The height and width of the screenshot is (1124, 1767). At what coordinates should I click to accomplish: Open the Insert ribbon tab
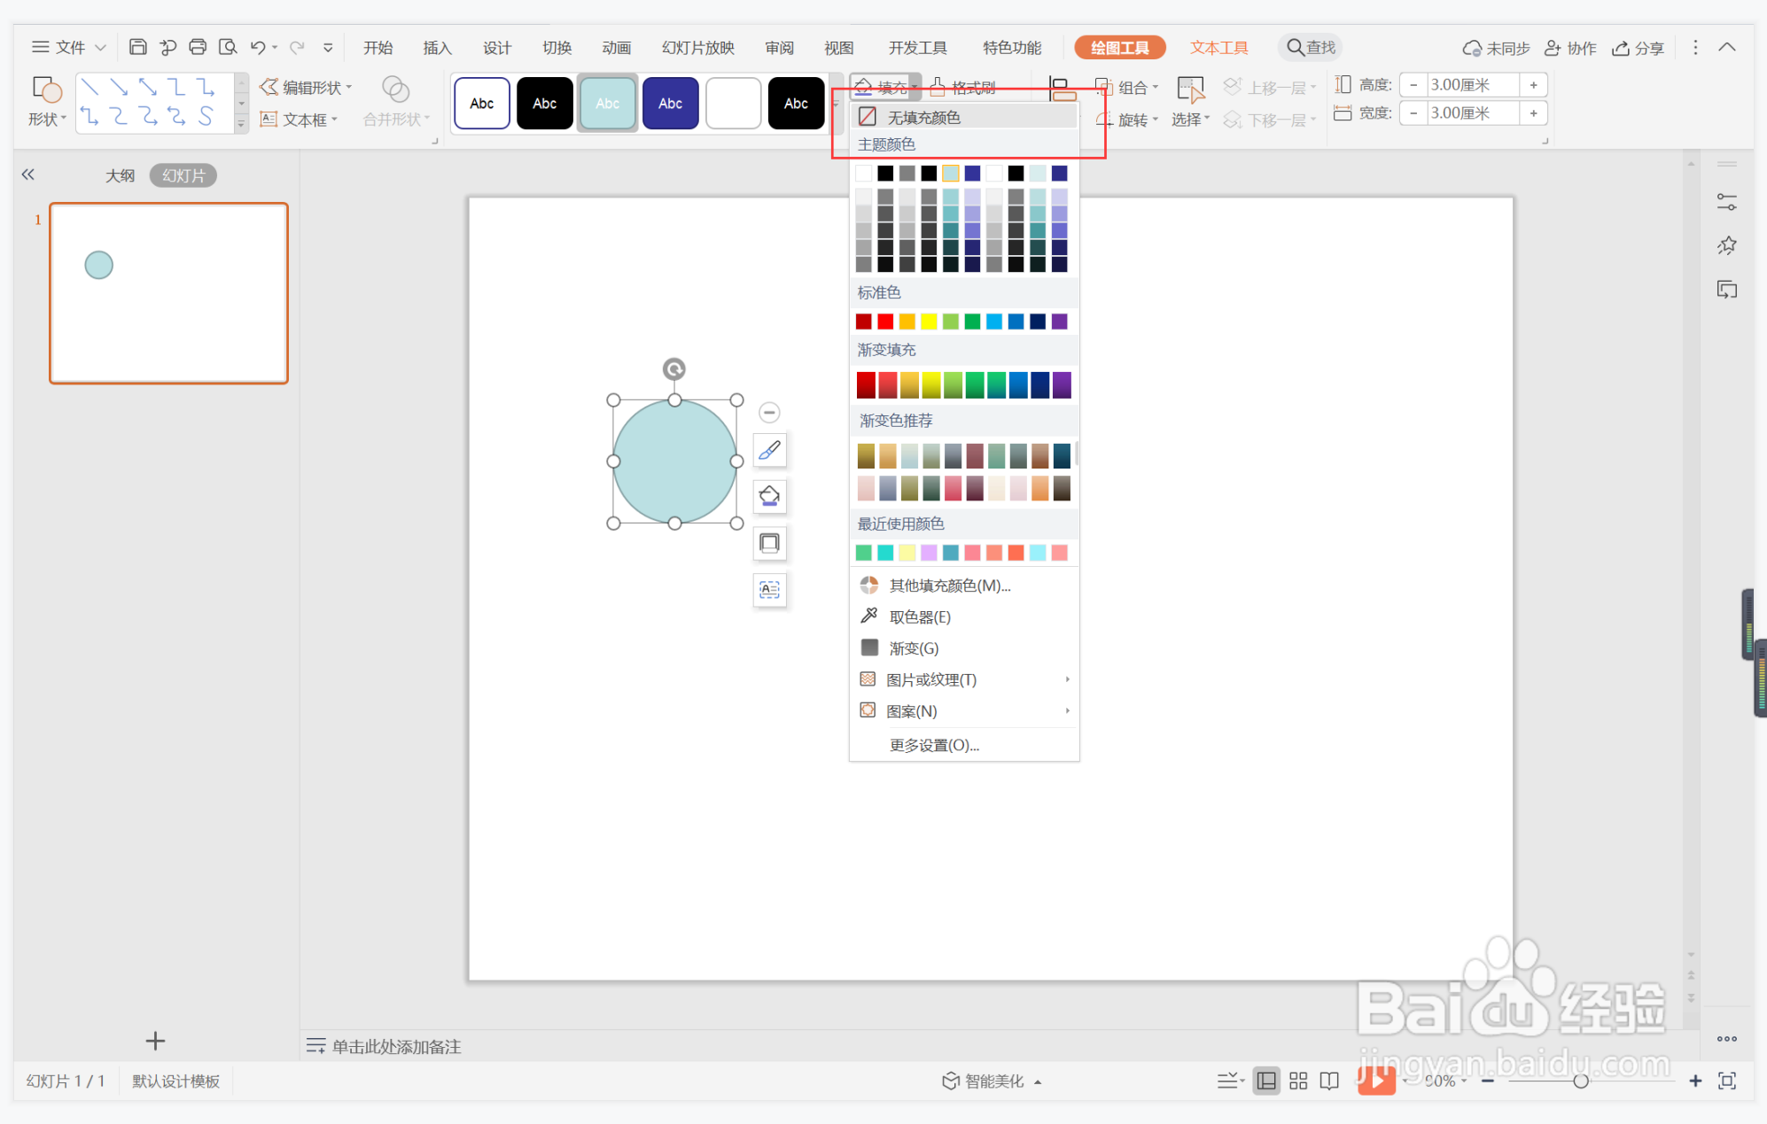[x=437, y=48]
